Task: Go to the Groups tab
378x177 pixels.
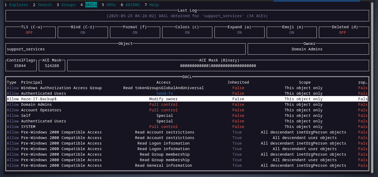Action: click(x=68, y=5)
